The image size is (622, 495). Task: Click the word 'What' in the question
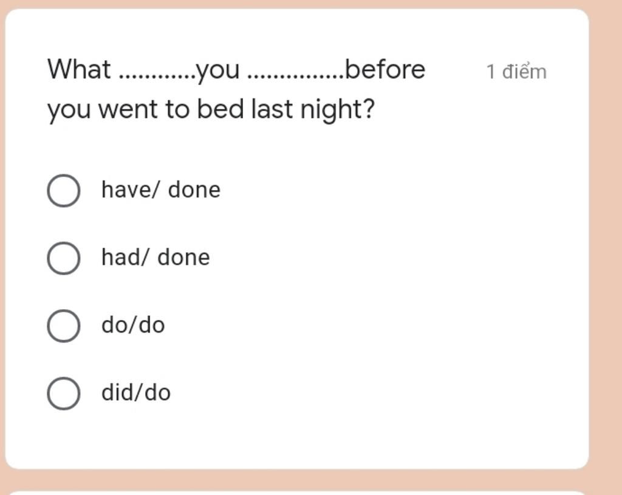[x=79, y=69]
